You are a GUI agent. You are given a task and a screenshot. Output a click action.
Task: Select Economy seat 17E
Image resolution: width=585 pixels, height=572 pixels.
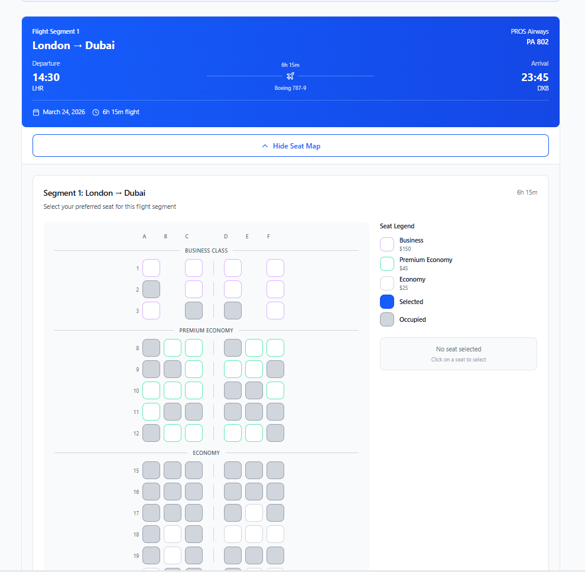tap(254, 513)
